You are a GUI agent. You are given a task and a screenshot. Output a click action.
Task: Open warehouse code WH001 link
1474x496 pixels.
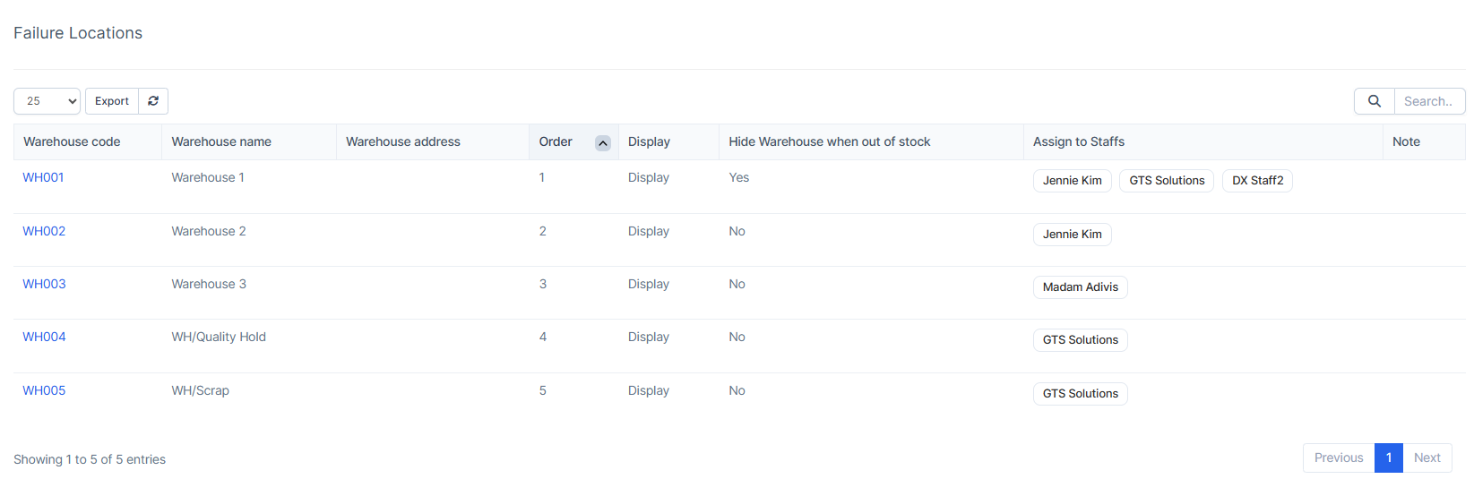[x=43, y=177]
